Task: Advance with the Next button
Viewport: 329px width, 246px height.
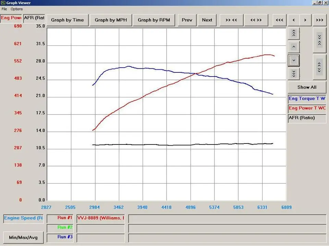Action: (207, 20)
